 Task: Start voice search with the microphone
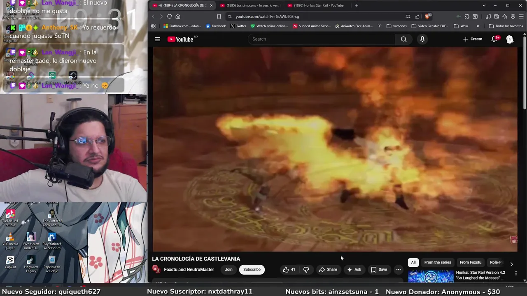point(422,39)
